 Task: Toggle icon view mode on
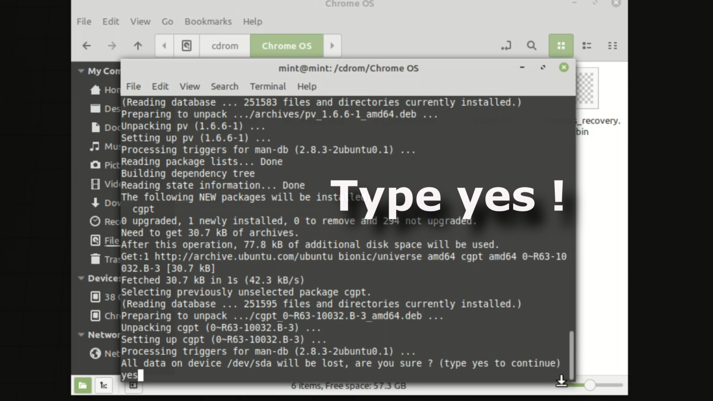[561, 45]
